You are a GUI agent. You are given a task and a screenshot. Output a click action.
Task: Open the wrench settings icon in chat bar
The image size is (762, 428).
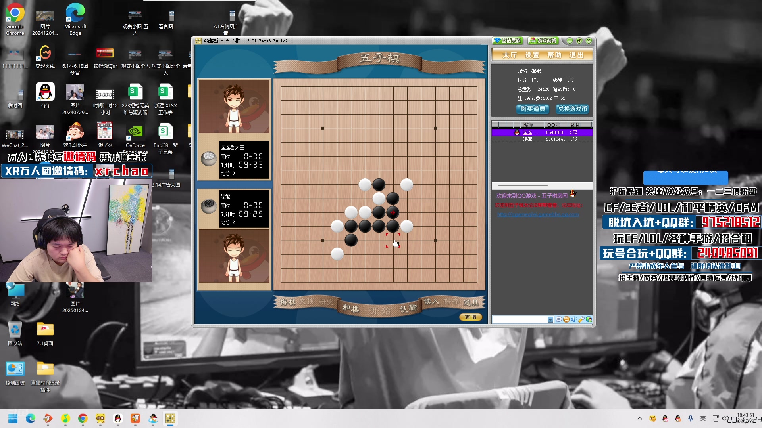581,319
